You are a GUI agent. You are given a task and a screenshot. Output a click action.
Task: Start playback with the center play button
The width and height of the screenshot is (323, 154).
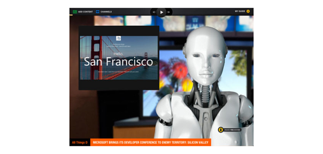click(x=161, y=12)
